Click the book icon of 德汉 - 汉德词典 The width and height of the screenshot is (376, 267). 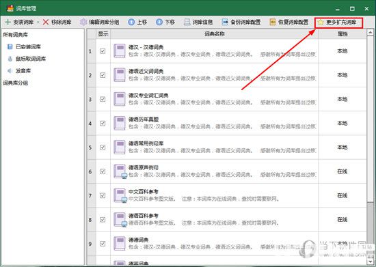120,51
